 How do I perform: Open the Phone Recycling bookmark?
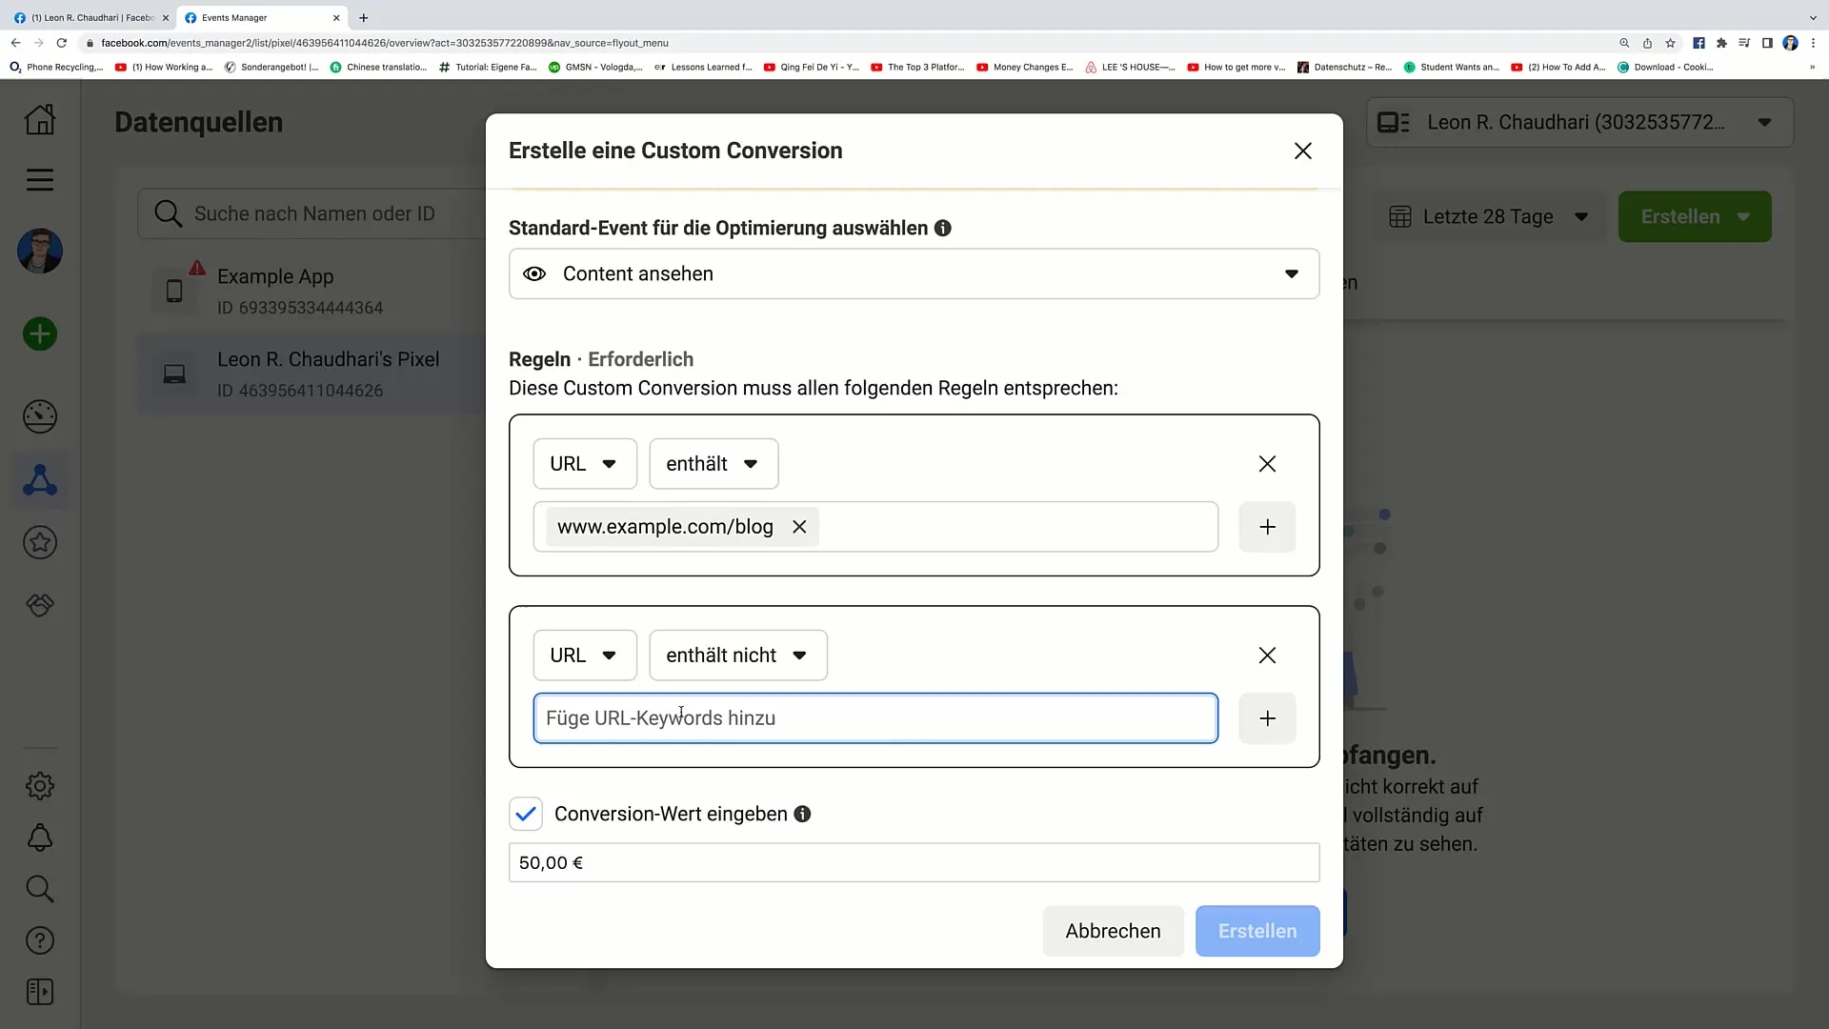click(x=55, y=68)
